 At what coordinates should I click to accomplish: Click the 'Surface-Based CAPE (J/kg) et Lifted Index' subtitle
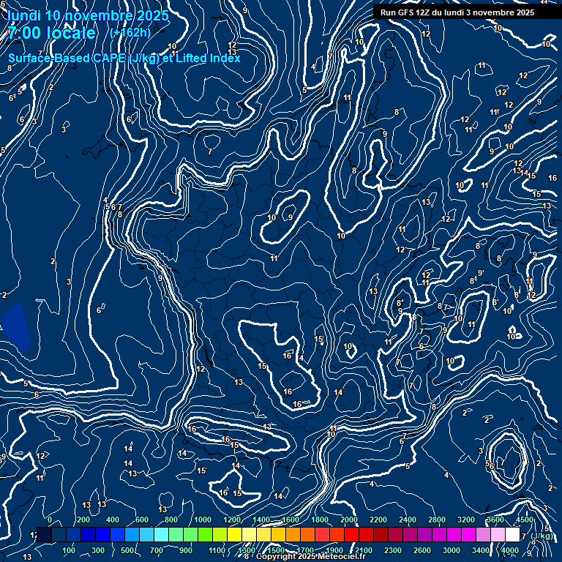coord(124,58)
